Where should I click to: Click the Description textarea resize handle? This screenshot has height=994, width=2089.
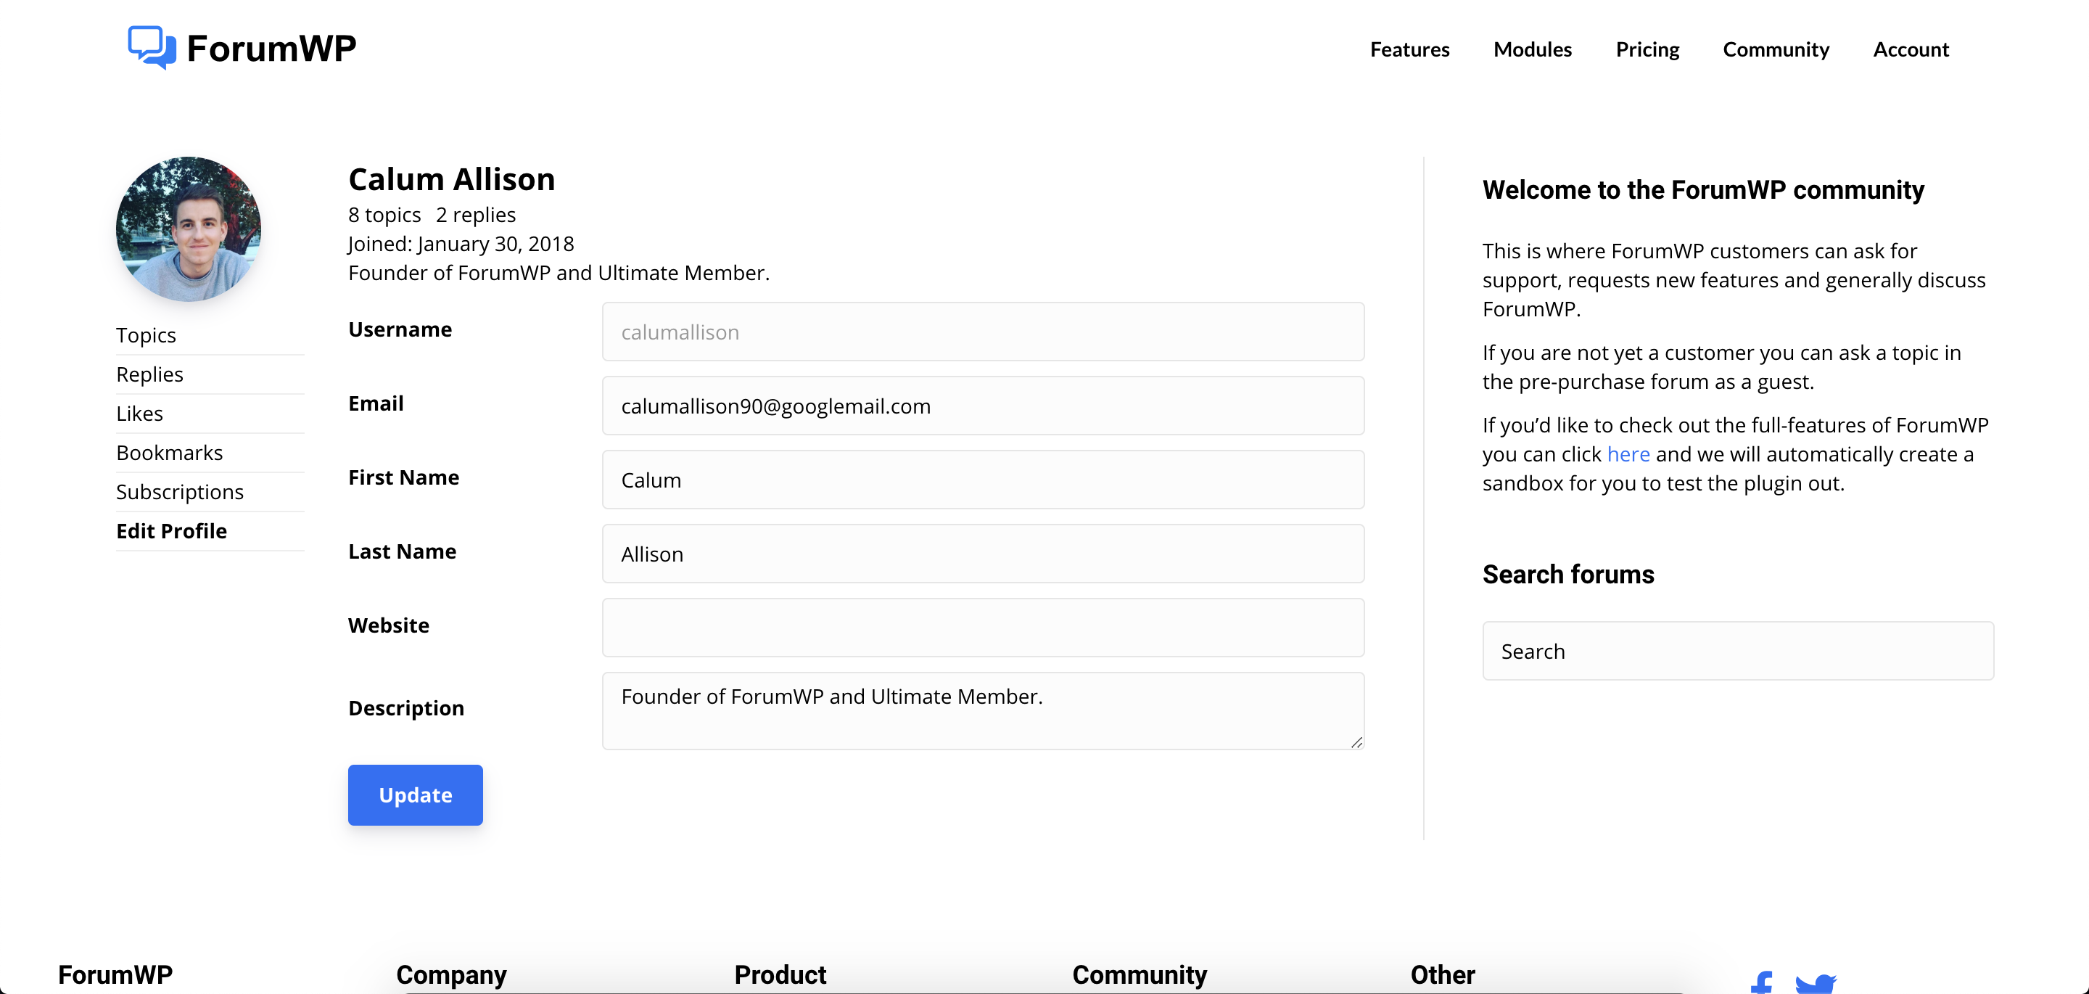pyautogui.click(x=1356, y=742)
